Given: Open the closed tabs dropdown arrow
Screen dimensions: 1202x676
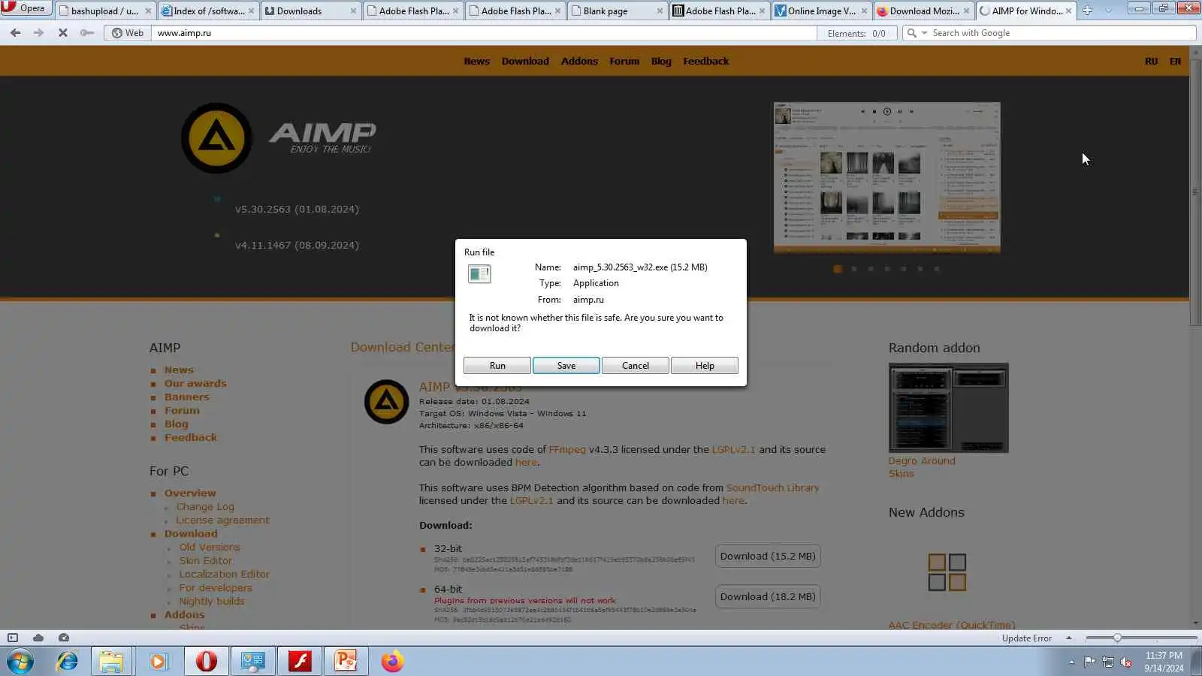Looking at the screenshot, I should coord(1108,11).
